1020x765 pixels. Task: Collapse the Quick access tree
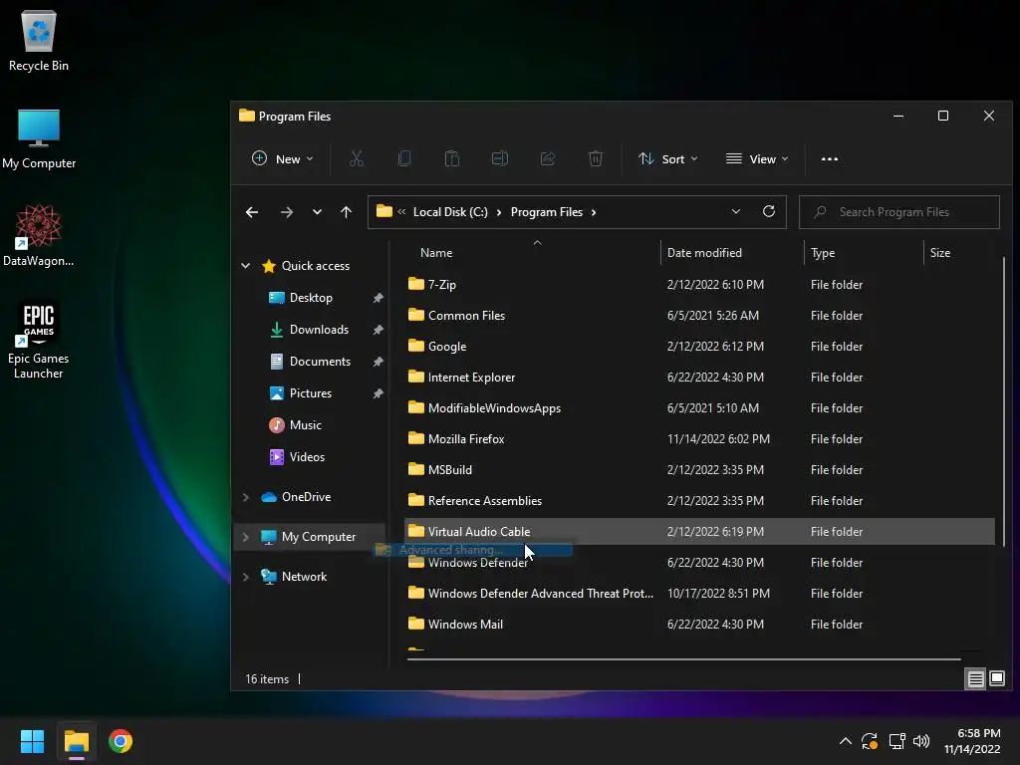click(x=246, y=265)
